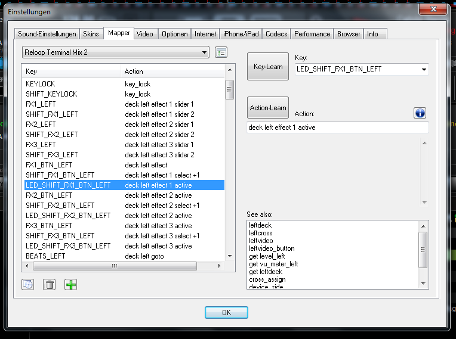Click the reset mapping icon left of trash
456x339 pixels.
point(27,285)
